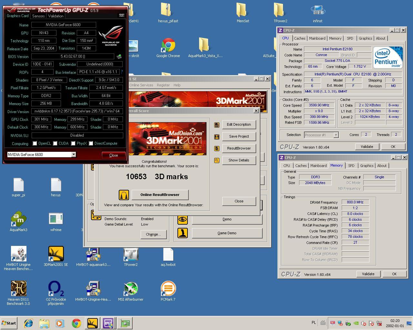This screenshot has height=330, width=413.
Task: Open the Processor #1 selection dropdown in CPU-Z
Action: (336, 135)
